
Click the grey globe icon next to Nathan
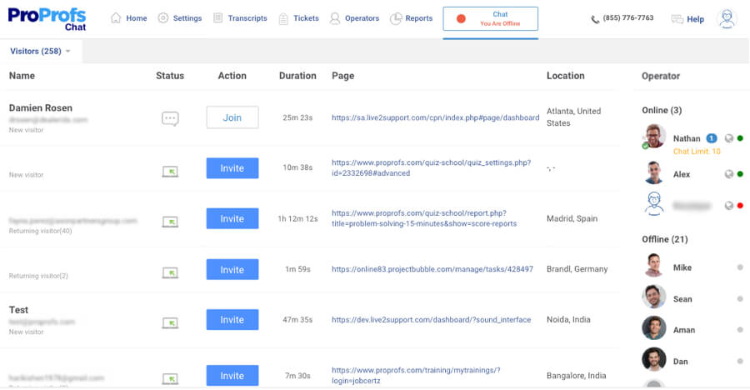pyautogui.click(x=729, y=138)
